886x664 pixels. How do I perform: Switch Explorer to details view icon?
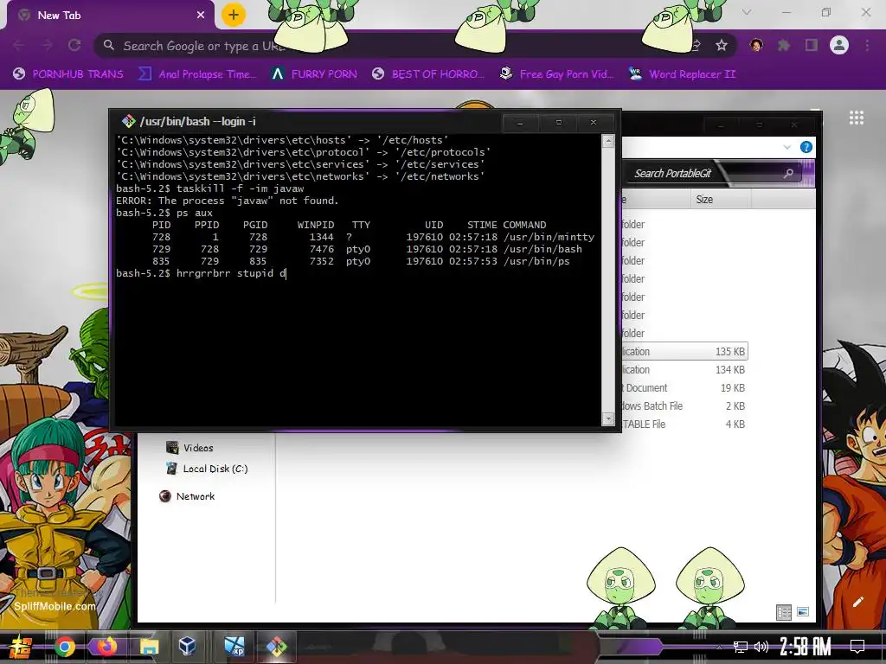coord(784,612)
